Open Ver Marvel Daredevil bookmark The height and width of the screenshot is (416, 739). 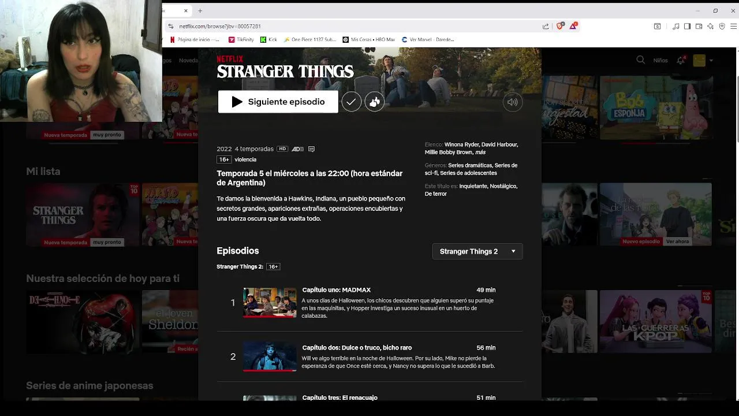pos(428,40)
